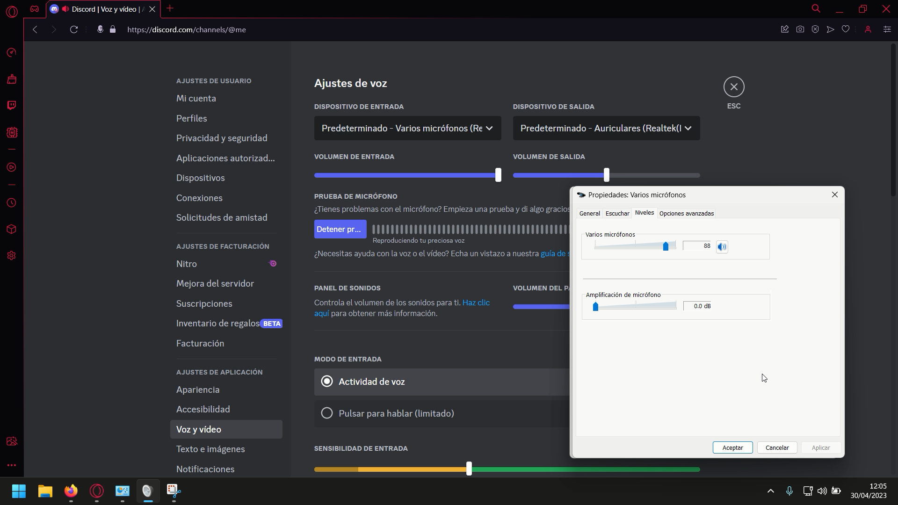898x505 pixels.
Task: Mute microphone speaker icon in Niveles tab
Action: (722, 246)
